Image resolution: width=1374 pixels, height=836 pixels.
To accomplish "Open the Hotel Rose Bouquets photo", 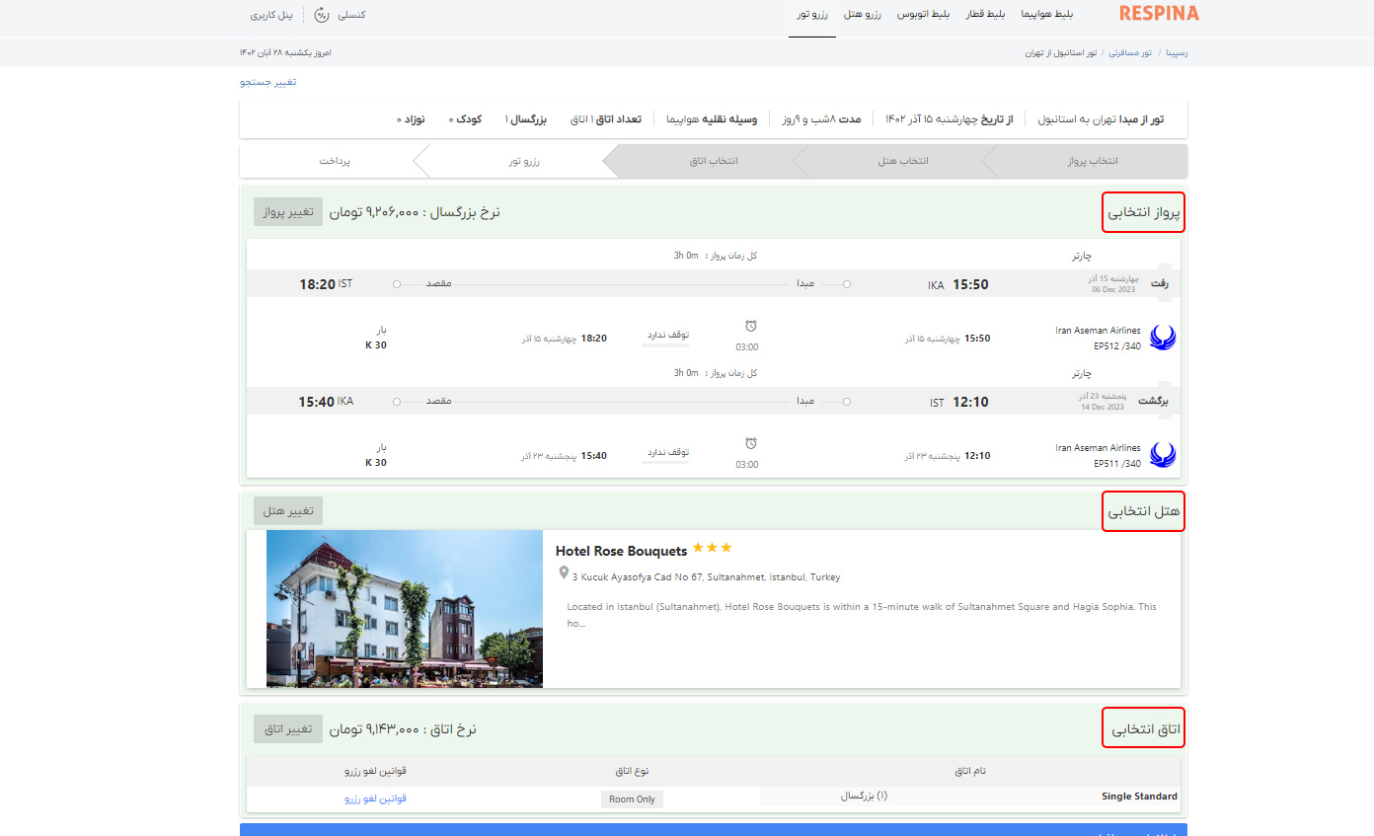I will [x=405, y=609].
